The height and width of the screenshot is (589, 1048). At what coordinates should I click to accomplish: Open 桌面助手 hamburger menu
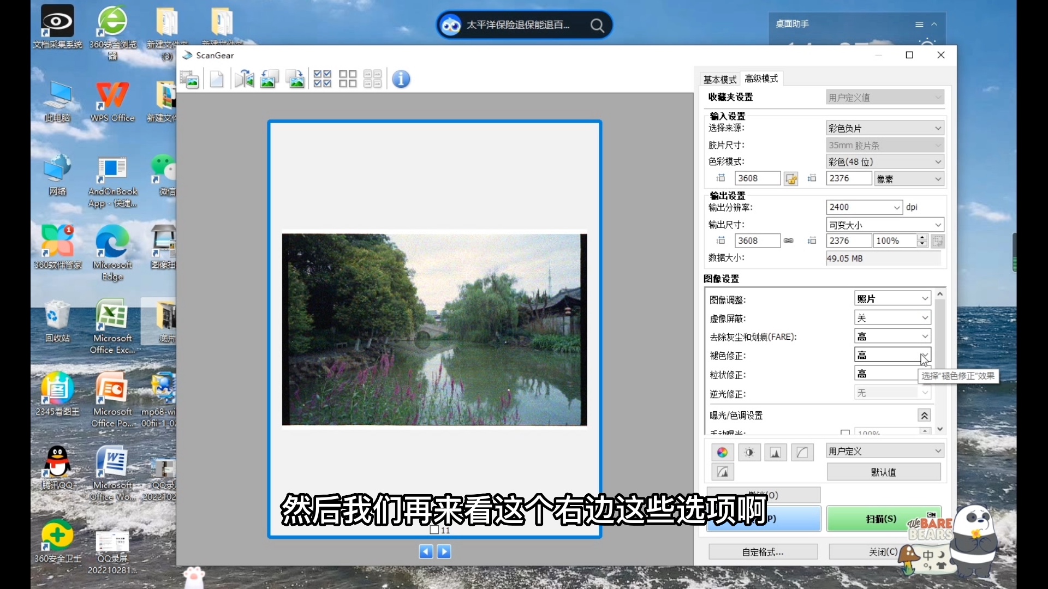click(919, 25)
